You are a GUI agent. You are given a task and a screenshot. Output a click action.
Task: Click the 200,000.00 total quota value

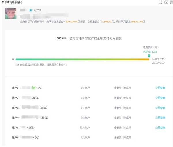click(158, 63)
